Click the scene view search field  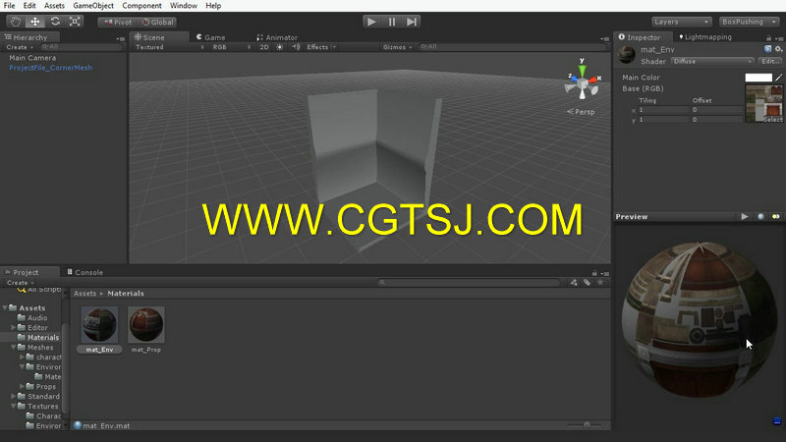511,46
